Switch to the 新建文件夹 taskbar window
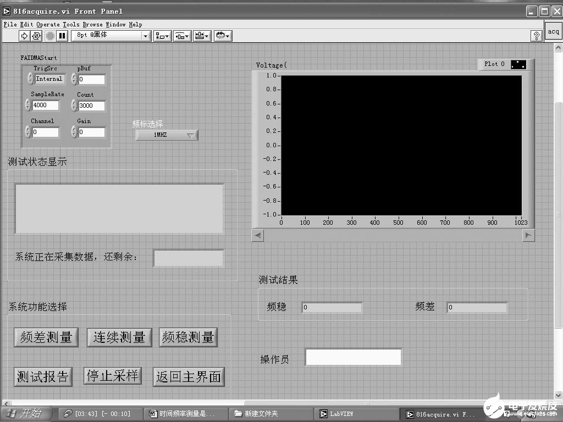This screenshot has height=422, width=563. (x=271, y=414)
